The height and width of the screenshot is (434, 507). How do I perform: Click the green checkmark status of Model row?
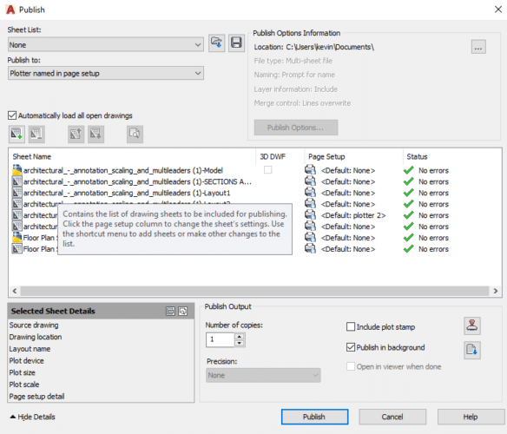[409, 170]
